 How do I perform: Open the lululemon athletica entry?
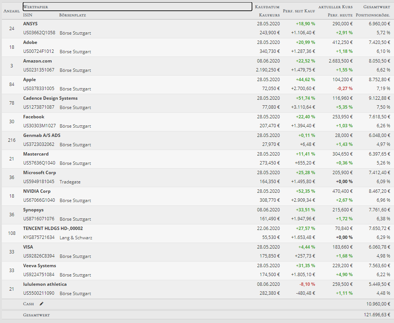[45, 284]
